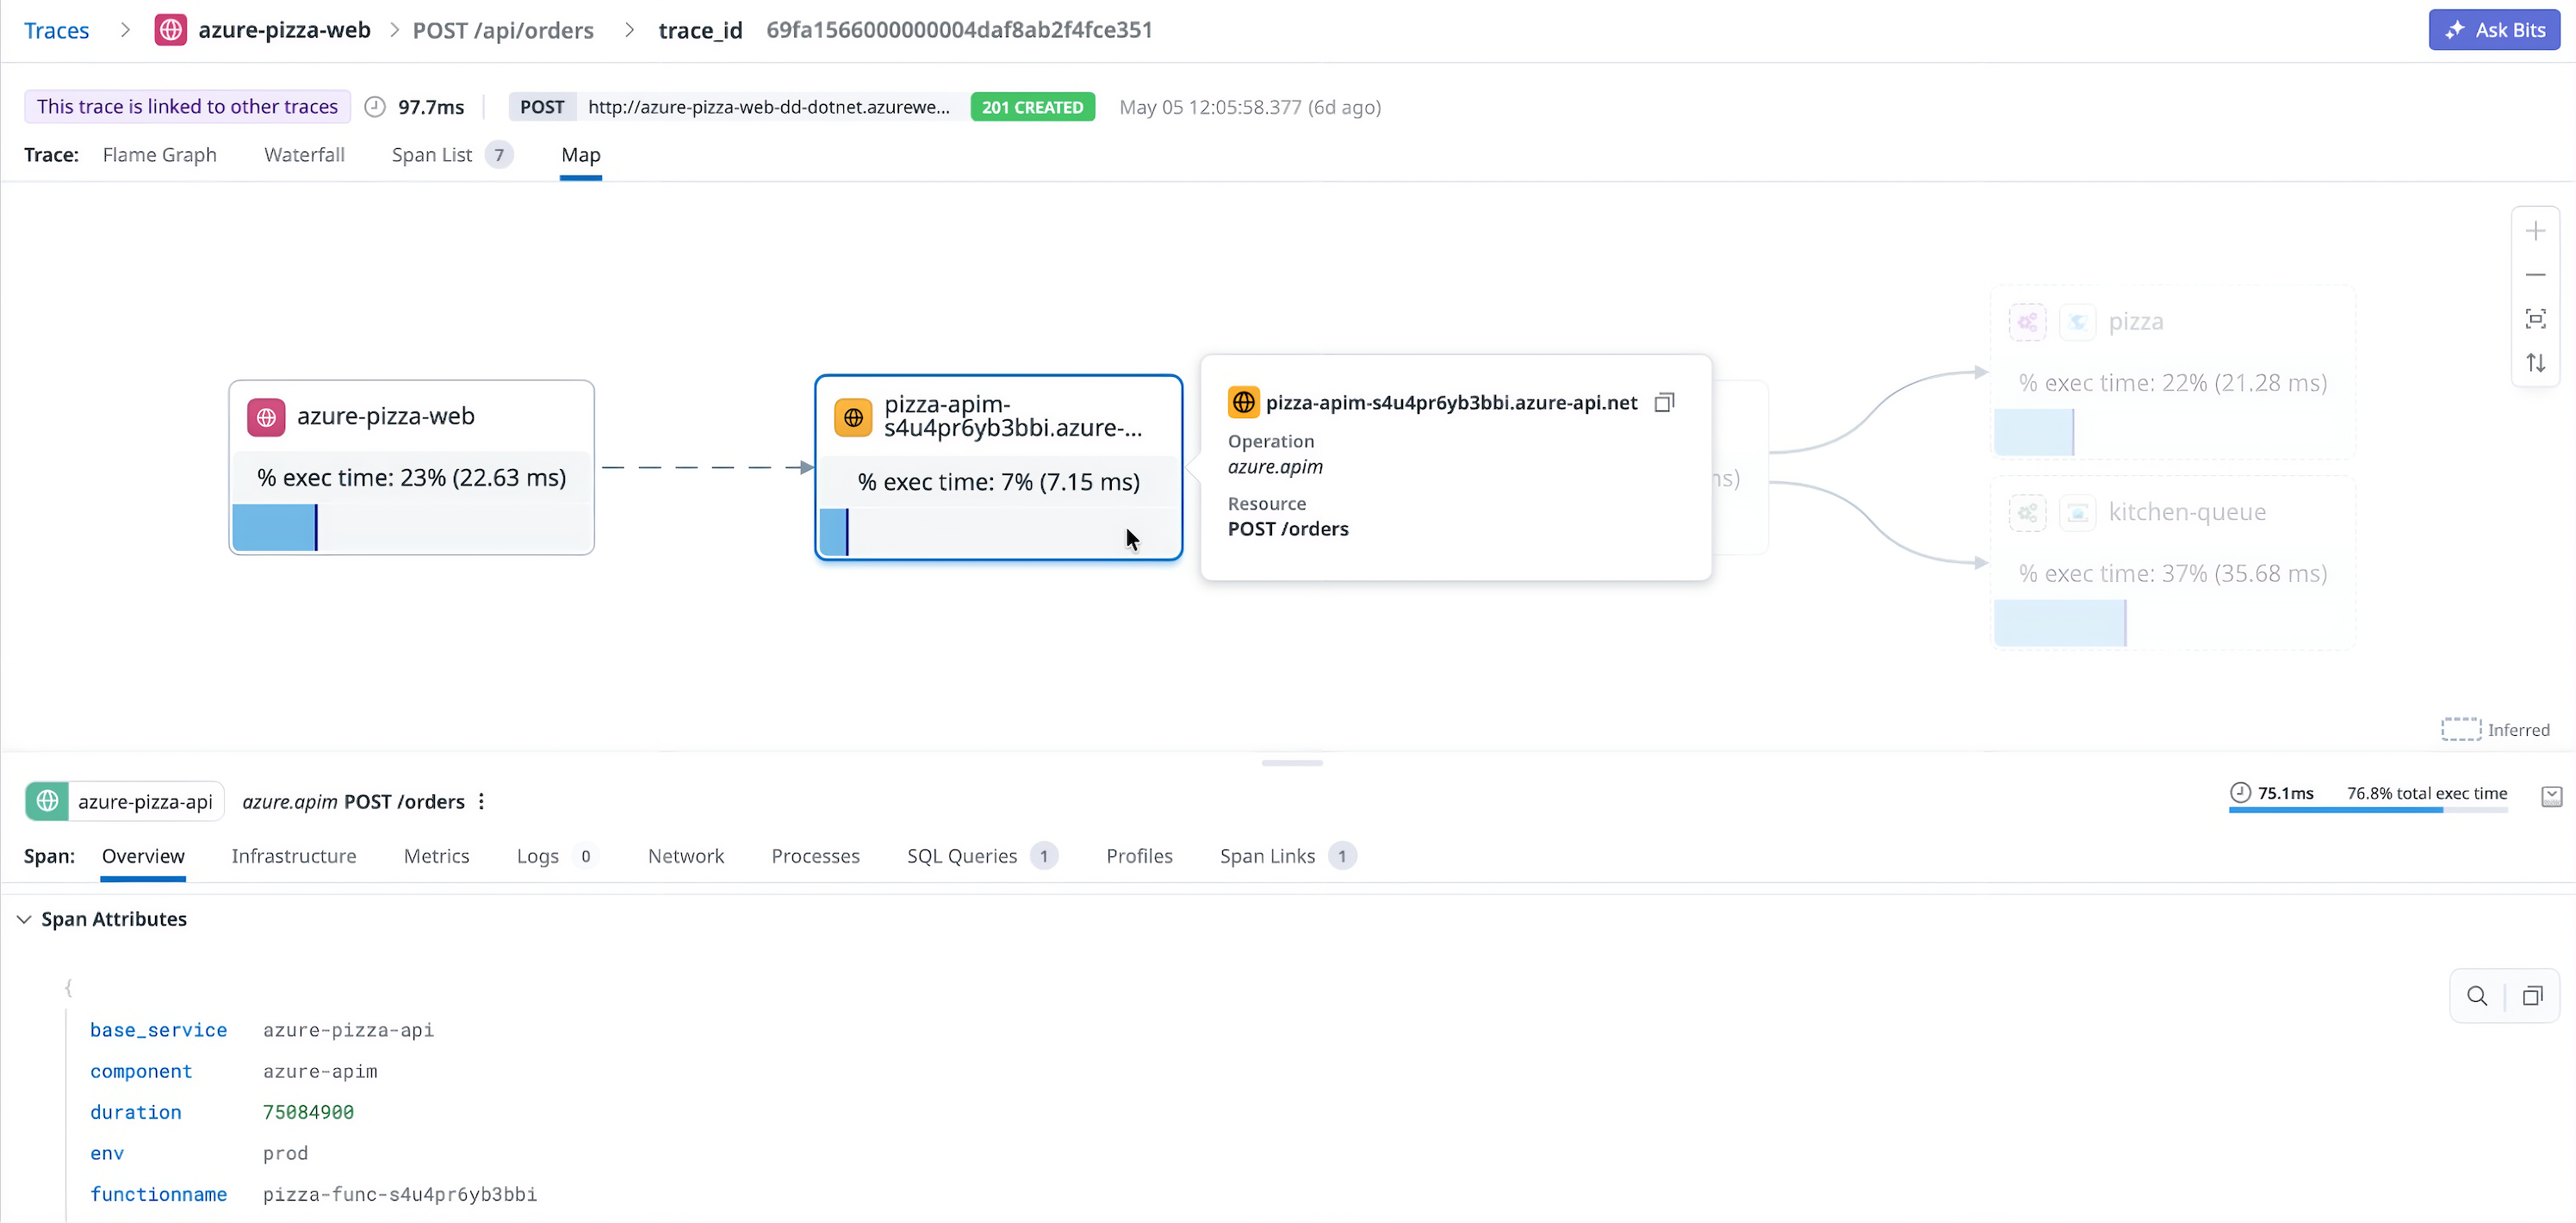Click the pizza-apim node orange globe icon
Screen dimensions: 2576x1223
pyautogui.click(x=853, y=417)
